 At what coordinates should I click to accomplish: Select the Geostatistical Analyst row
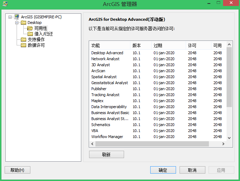tap(158, 83)
